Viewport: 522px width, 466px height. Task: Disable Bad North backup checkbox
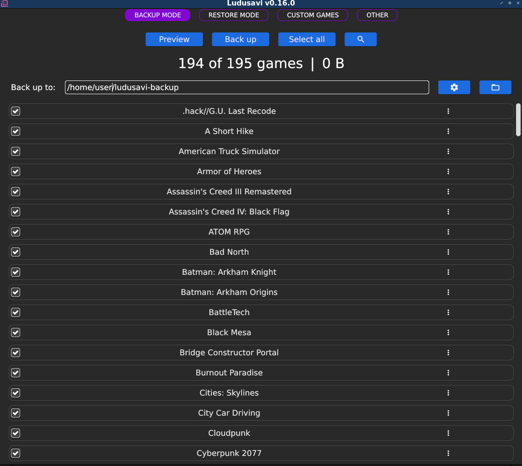[x=16, y=252]
